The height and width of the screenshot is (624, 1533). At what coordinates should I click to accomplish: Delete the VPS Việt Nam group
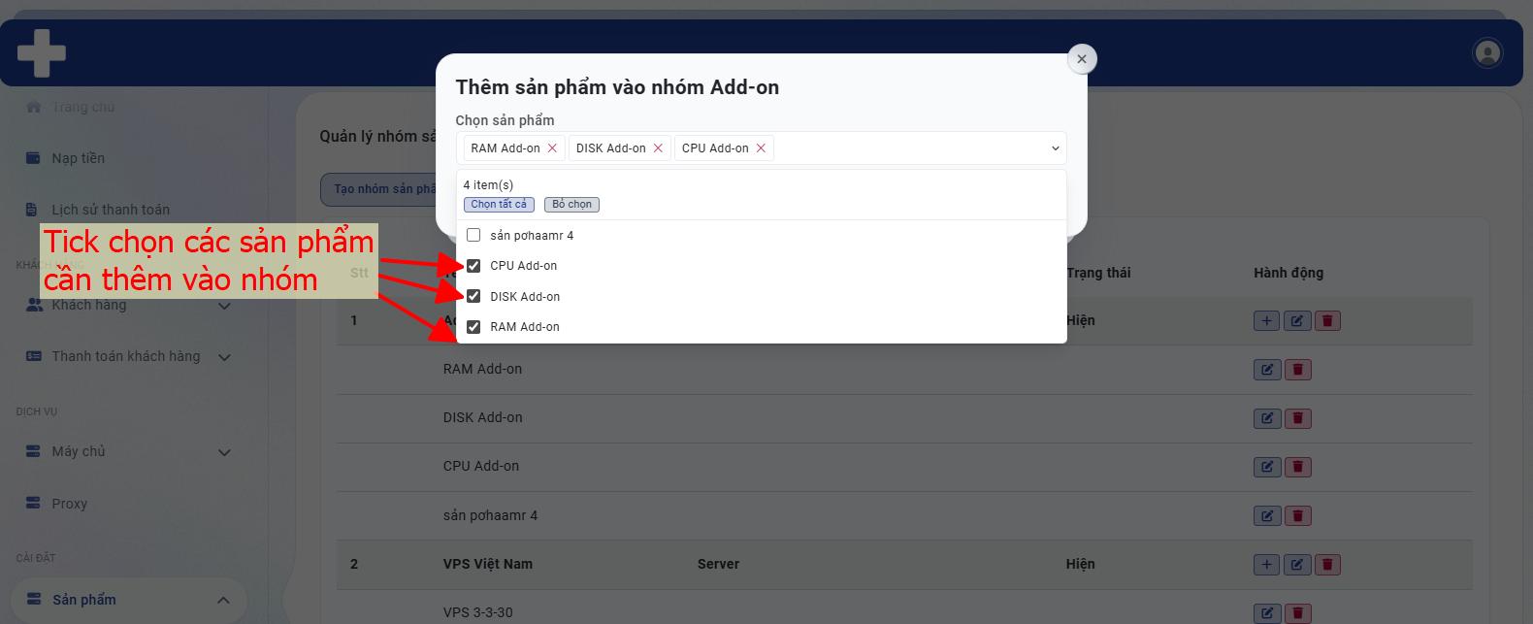1327,564
